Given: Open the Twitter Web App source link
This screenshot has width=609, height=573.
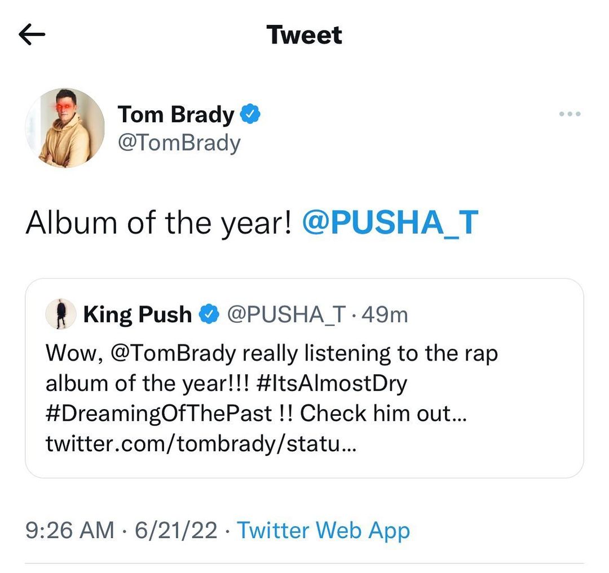Looking at the screenshot, I should coord(323,531).
